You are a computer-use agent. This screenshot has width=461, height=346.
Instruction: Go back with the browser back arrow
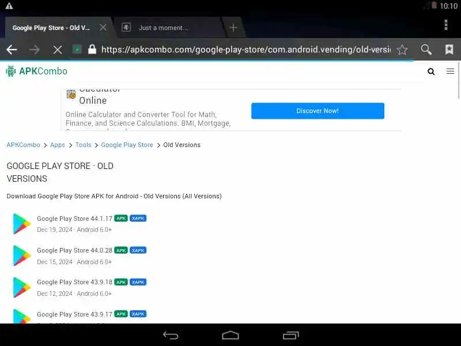12,50
